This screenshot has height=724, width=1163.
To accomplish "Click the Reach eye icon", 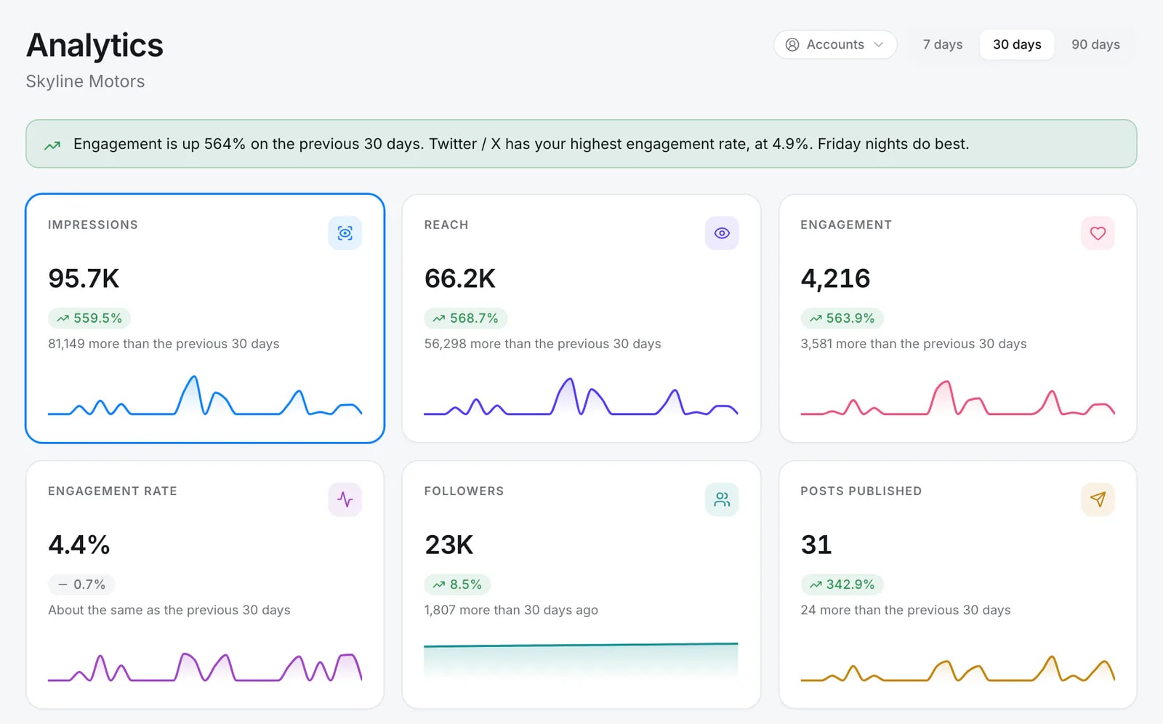I will point(722,233).
